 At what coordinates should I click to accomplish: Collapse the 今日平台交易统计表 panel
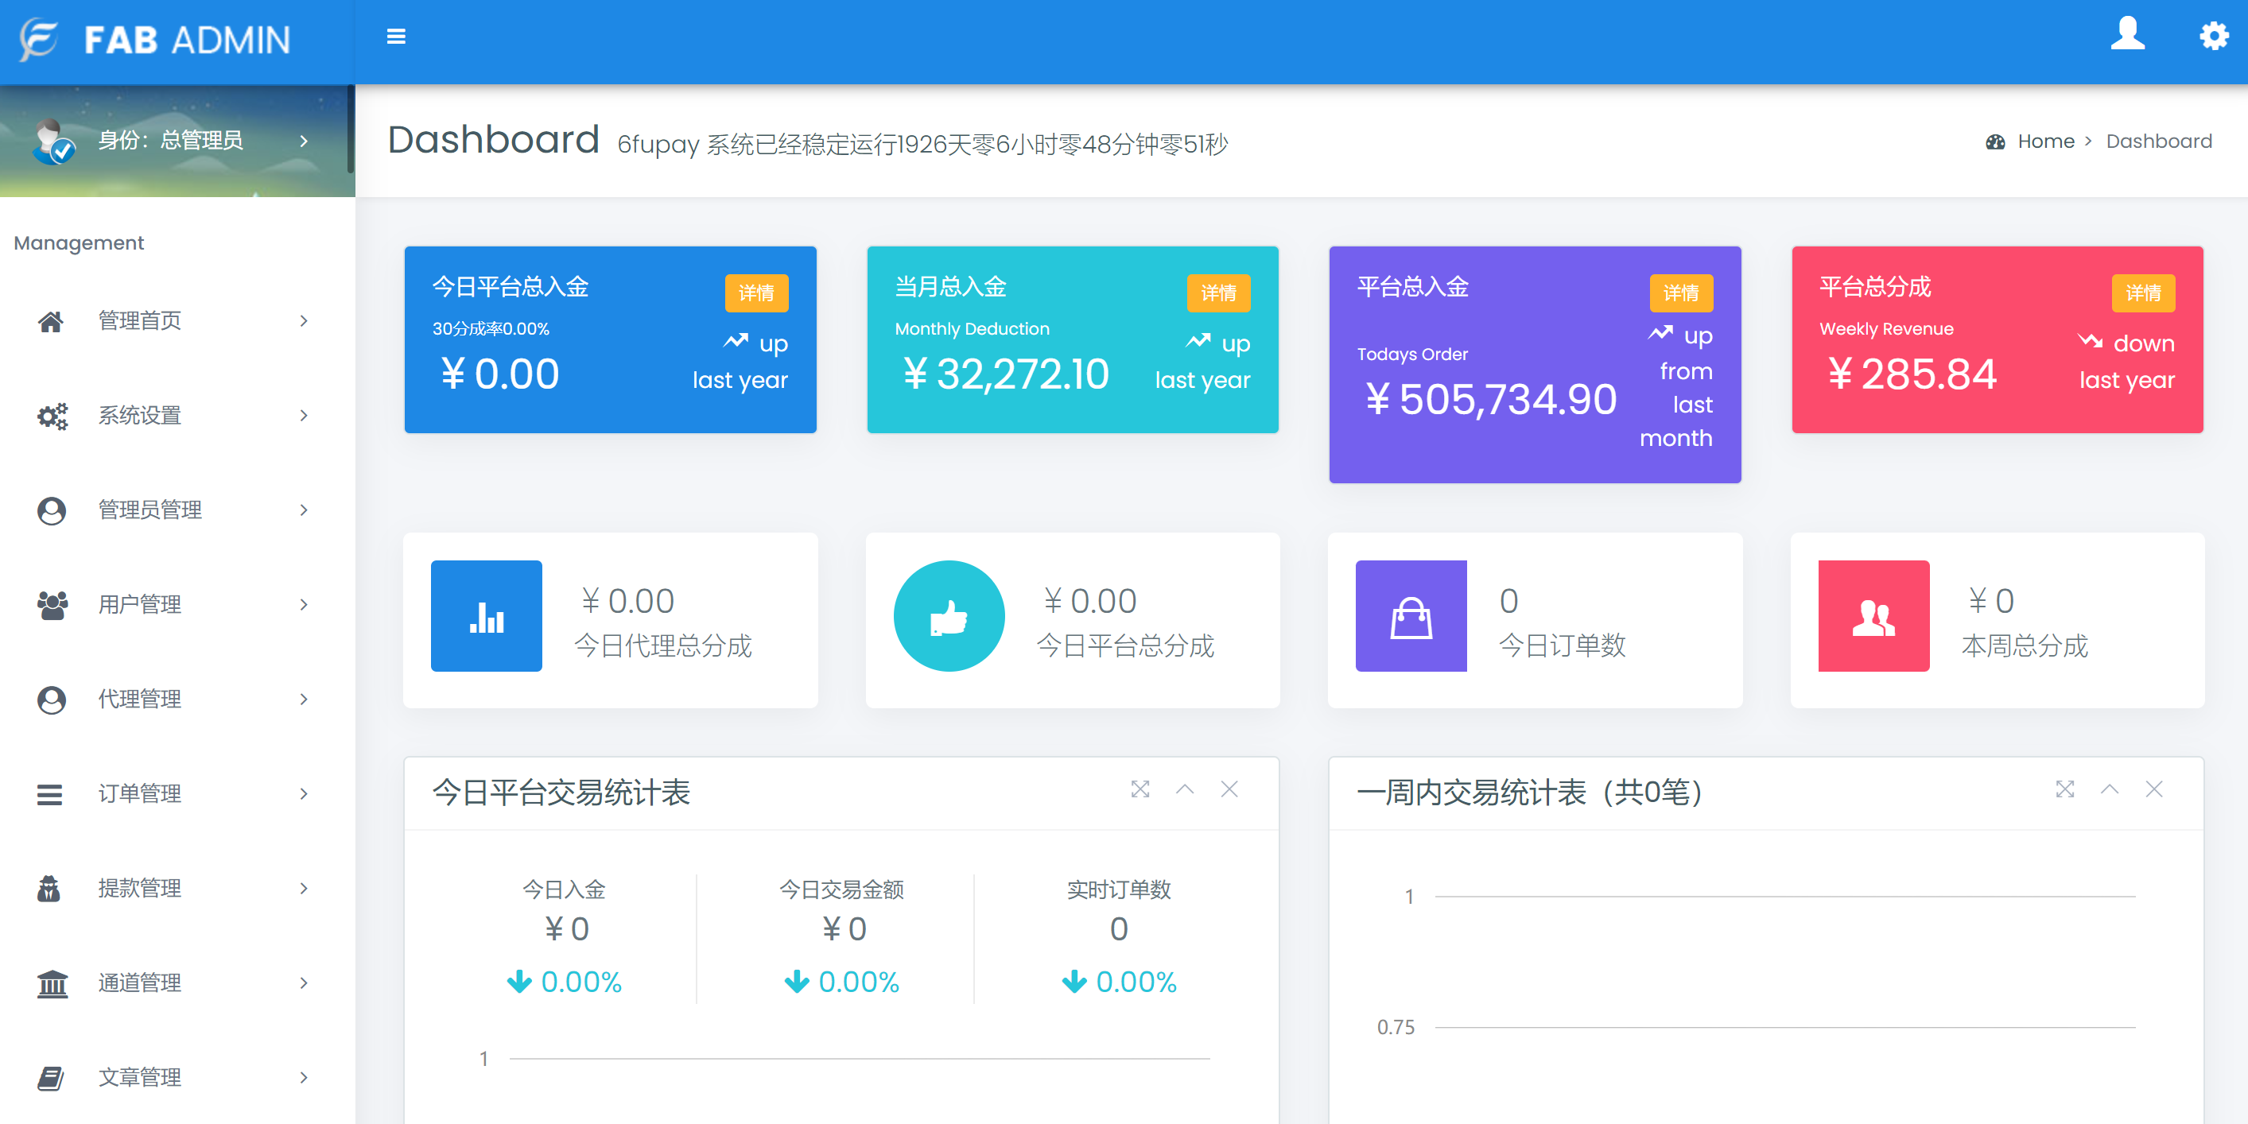click(1184, 789)
